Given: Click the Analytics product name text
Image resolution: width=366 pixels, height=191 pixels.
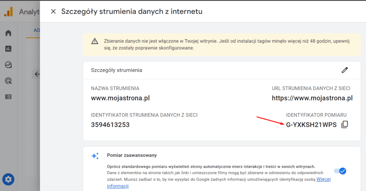Looking at the screenshot, I should (29, 12).
